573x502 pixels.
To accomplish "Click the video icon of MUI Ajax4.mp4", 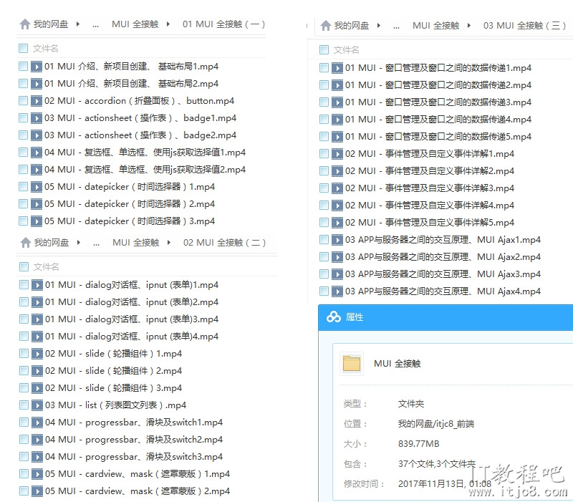I will point(337,291).
